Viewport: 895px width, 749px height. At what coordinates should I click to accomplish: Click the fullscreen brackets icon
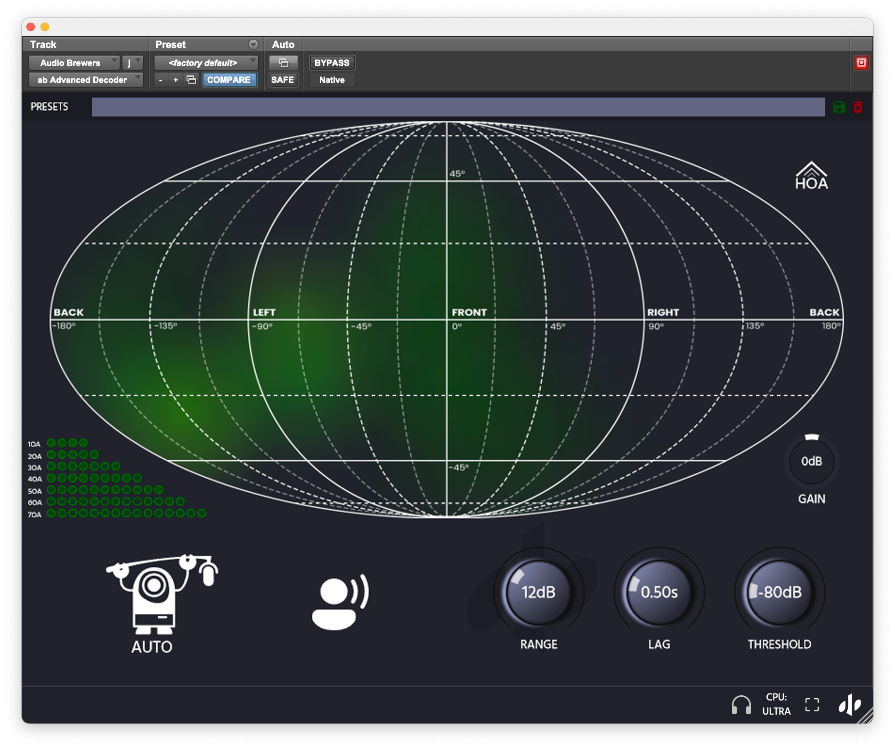pos(812,705)
